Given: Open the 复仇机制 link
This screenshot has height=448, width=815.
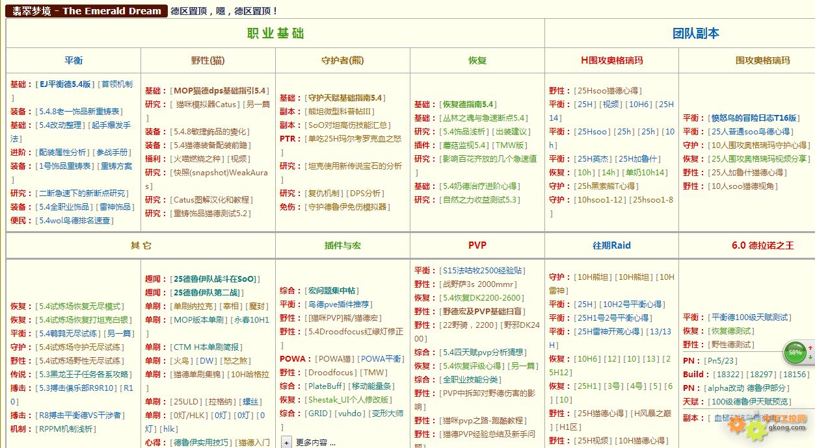Looking at the screenshot, I should pos(324,193).
